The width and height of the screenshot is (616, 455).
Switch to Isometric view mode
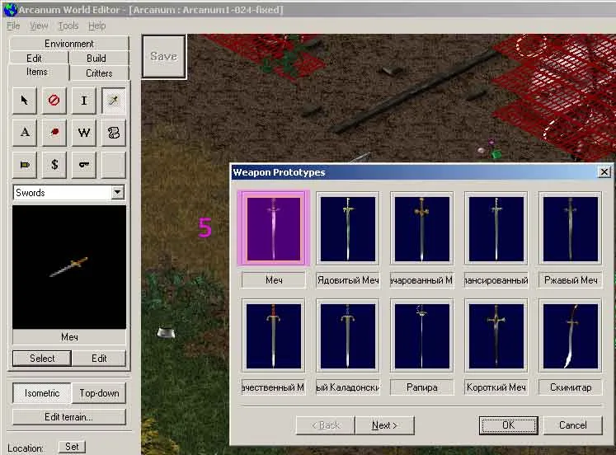[x=42, y=393]
